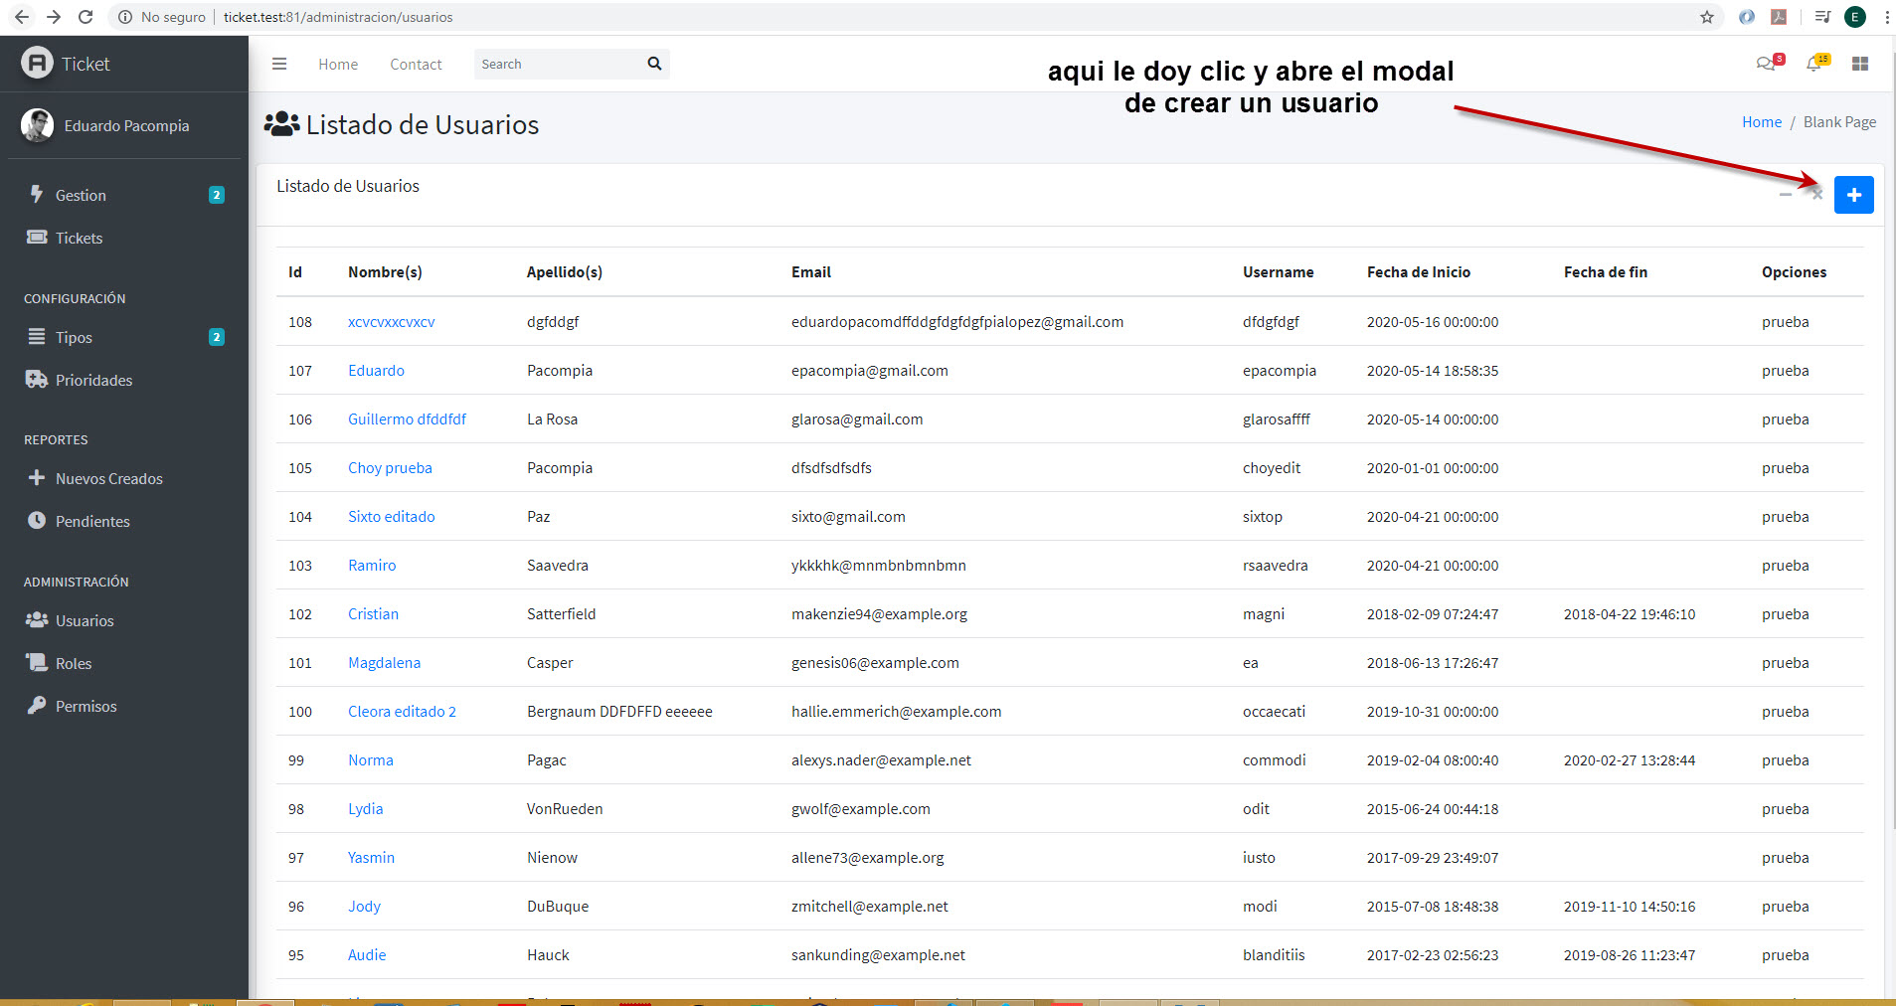
Task: Open user Yasmin link
Action: tap(371, 858)
